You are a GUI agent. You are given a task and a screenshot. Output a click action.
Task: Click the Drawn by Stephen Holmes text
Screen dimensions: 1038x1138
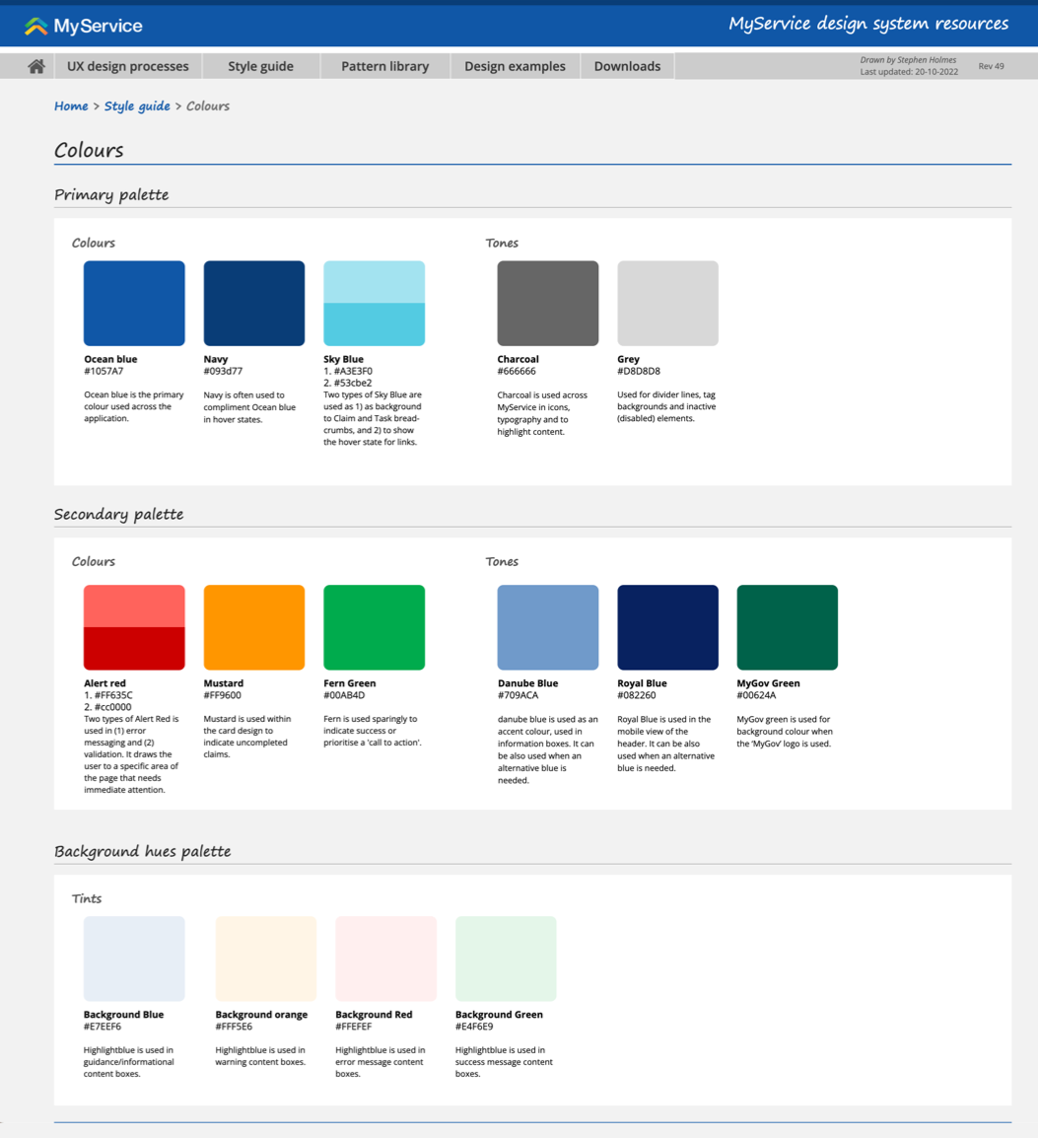click(908, 60)
